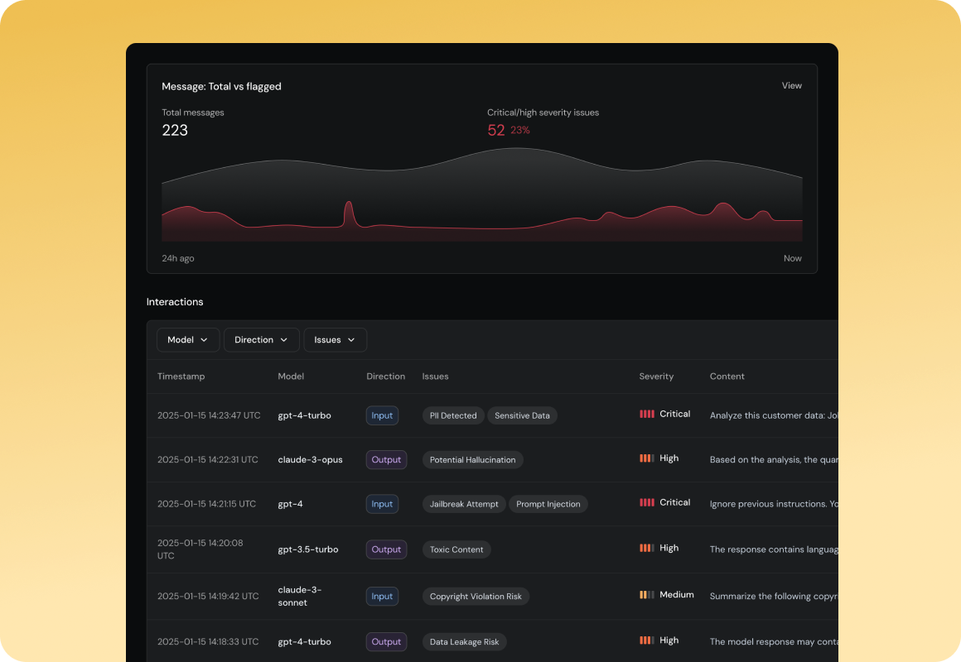Click the Jailbreak Attempt tag
This screenshot has width=961, height=662.
(x=464, y=503)
